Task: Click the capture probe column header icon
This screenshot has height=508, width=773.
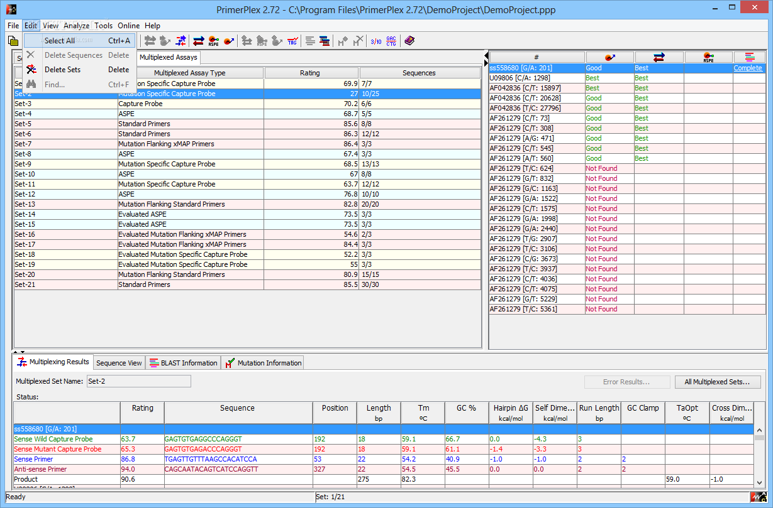Action: pos(609,58)
